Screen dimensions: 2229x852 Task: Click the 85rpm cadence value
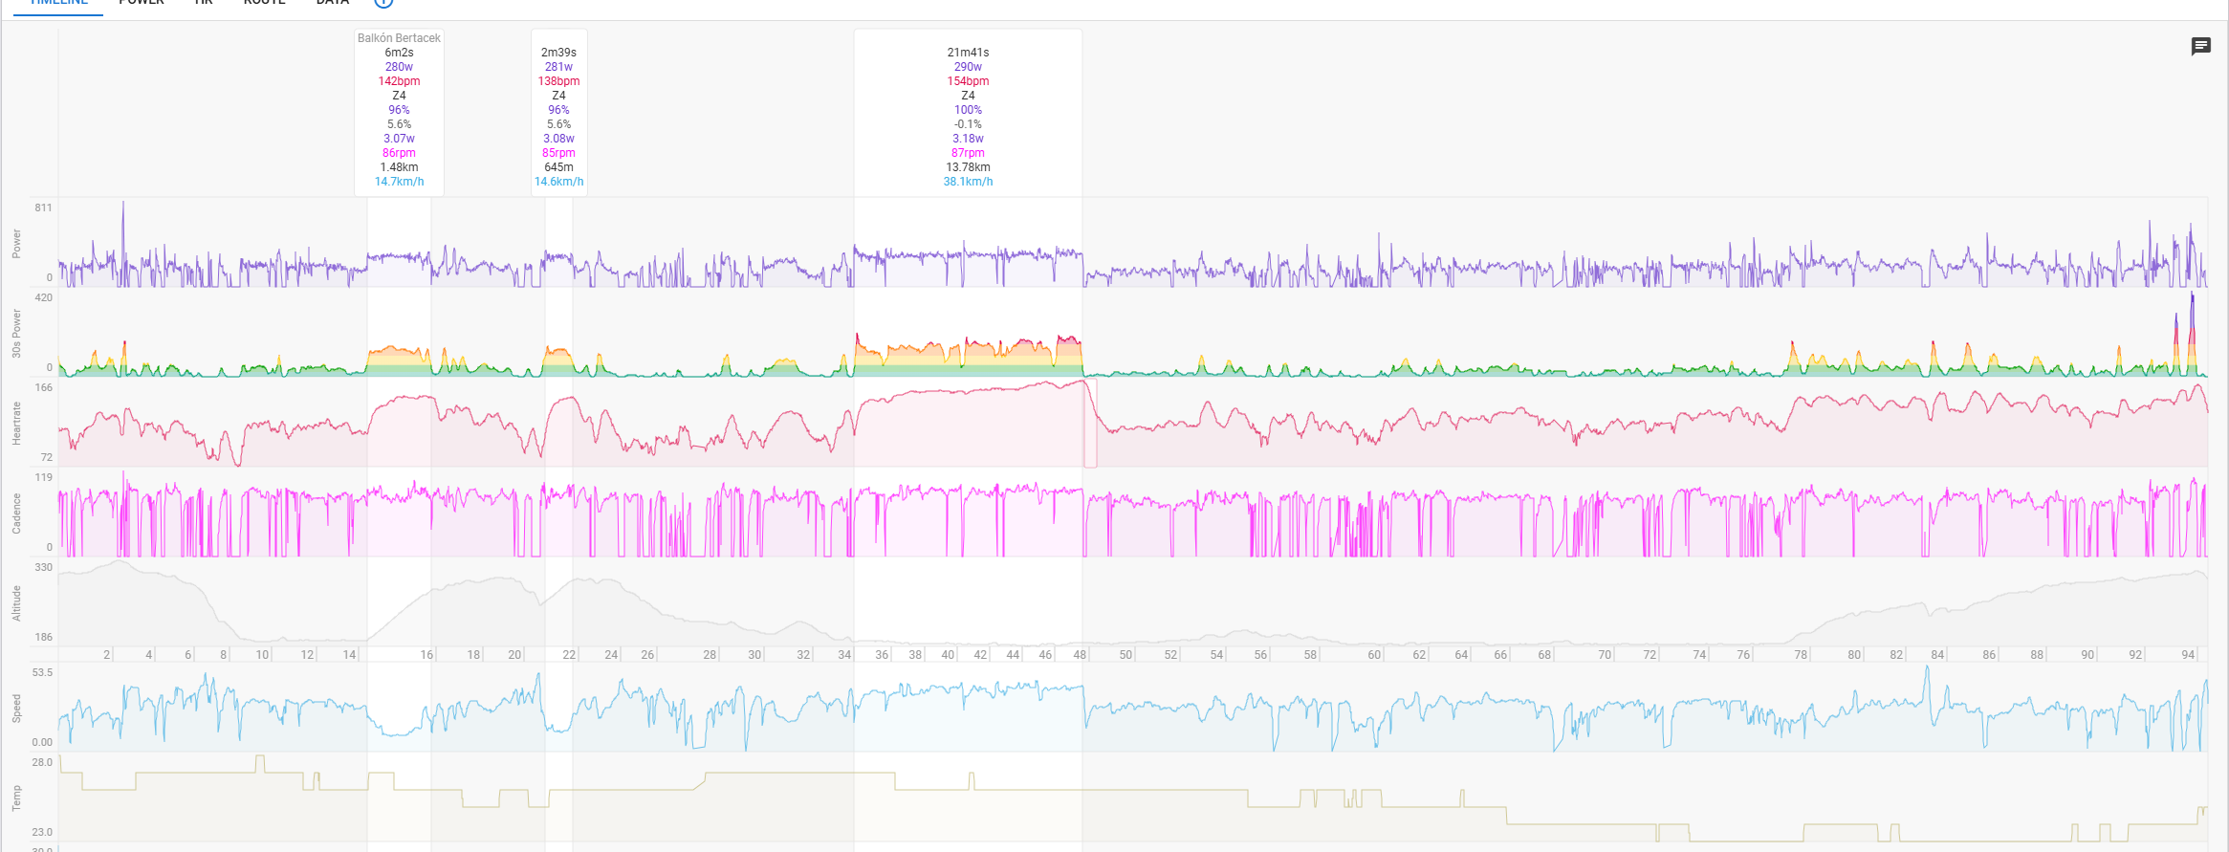click(x=558, y=153)
